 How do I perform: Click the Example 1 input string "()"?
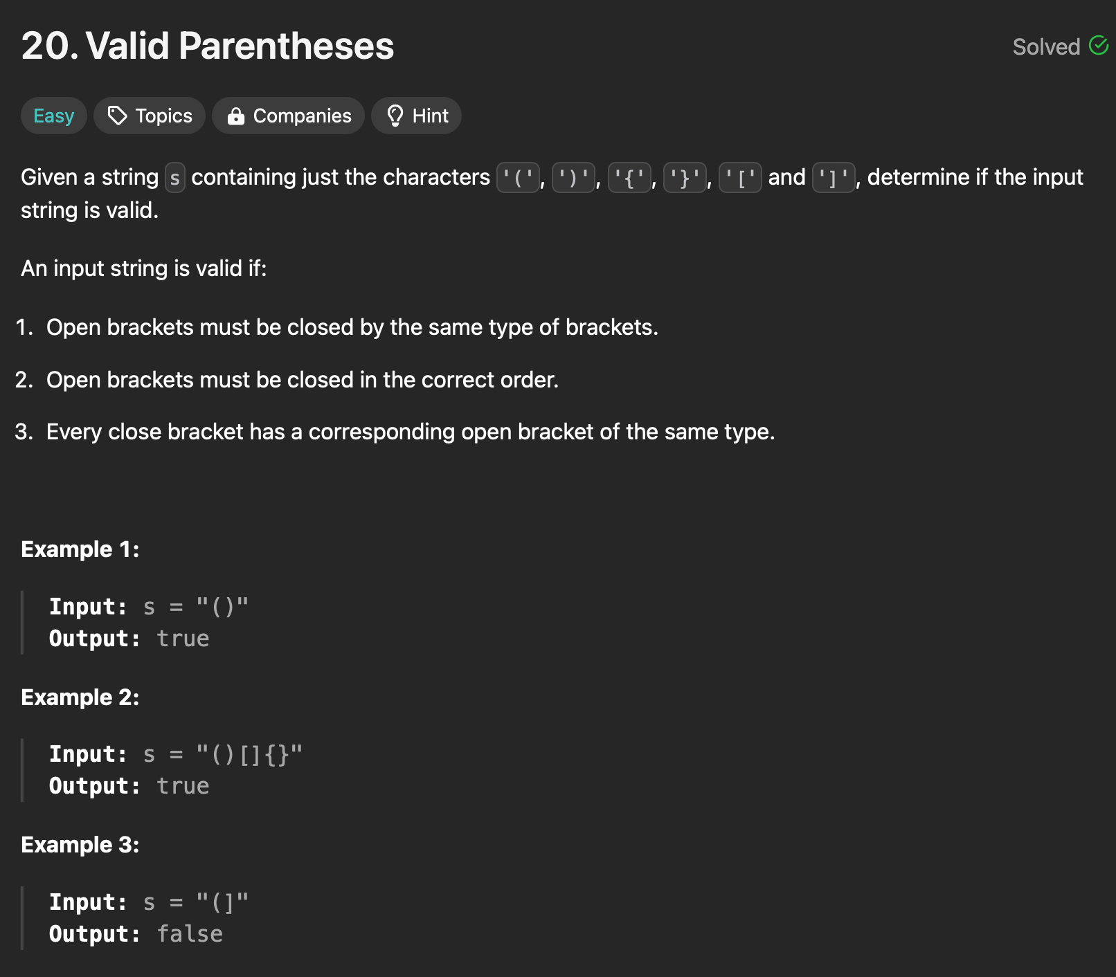[x=222, y=607]
